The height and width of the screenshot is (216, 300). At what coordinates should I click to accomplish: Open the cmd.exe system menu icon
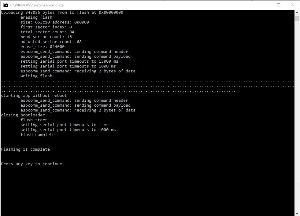[x=6, y=5]
